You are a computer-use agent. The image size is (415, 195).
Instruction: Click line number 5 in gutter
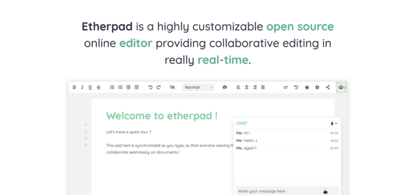coord(86,145)
